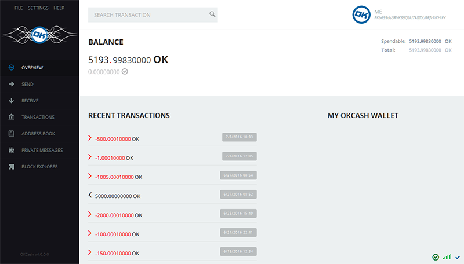464x264 pixels.
Task: Select the -1005.00010000 OK transaction amount
Action: 119,177
